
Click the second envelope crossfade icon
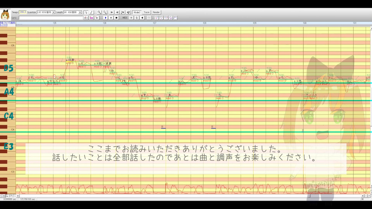point(161,18)
